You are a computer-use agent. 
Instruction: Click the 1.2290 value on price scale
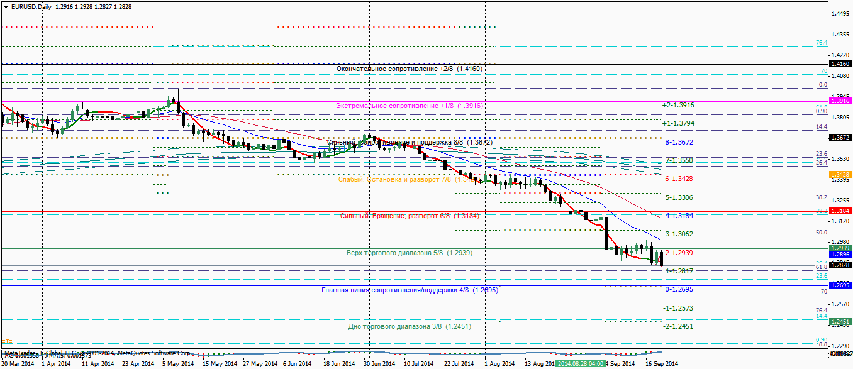coord(840,346)
